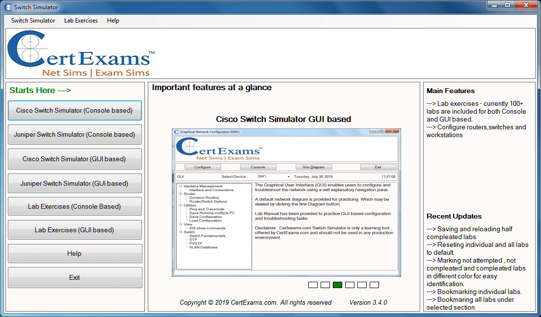Open the Switch Simulator menu
Viewport: 541px width, 317px height.
click(33, 21)
